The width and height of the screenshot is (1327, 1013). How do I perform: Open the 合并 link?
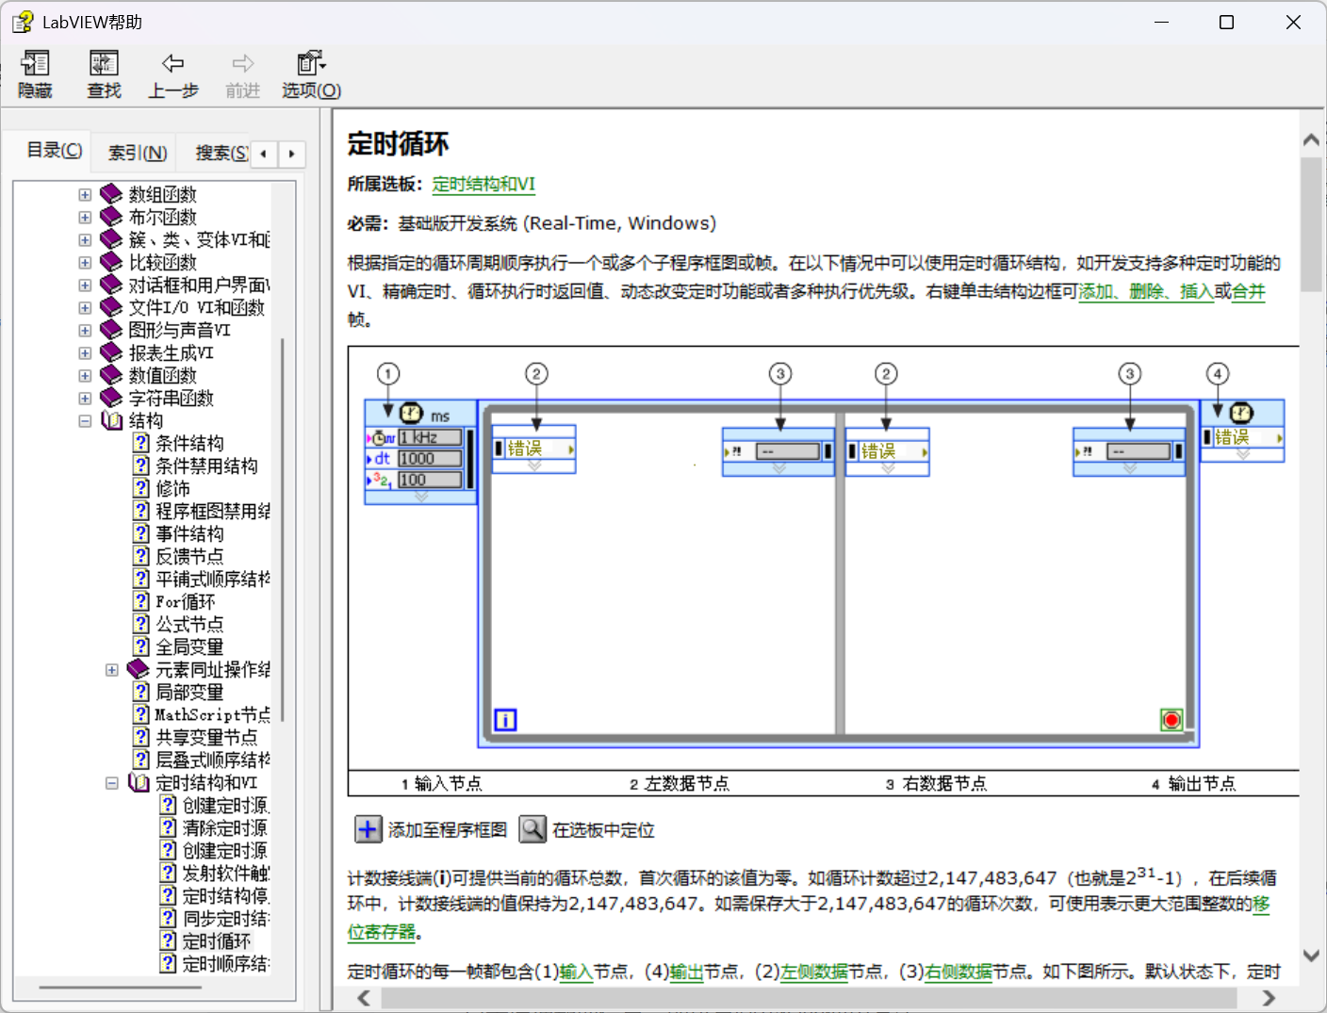(1248, 291)
